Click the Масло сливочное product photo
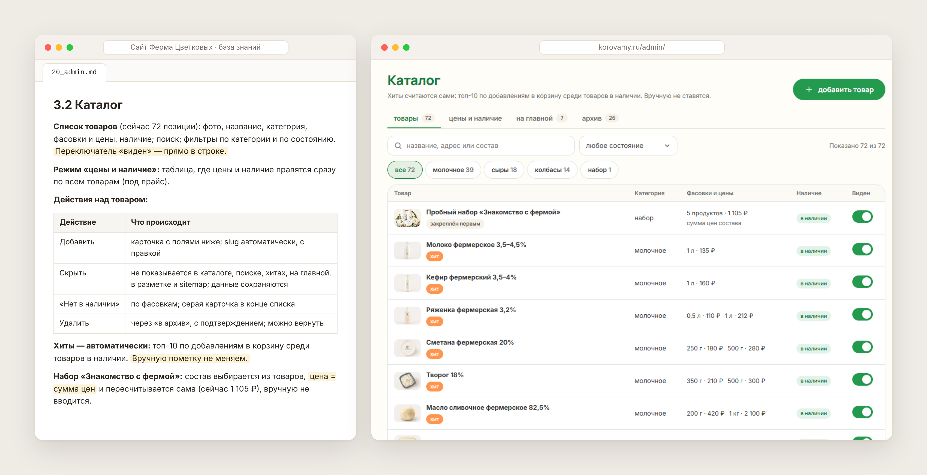 (407, 413)
